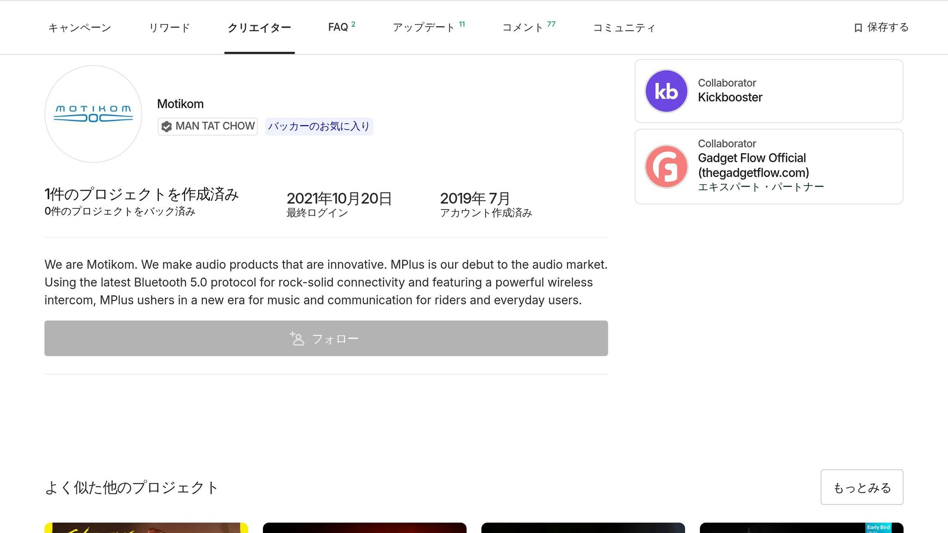Click the 1件のプロジェクトを作成済み text

(142, 194)
